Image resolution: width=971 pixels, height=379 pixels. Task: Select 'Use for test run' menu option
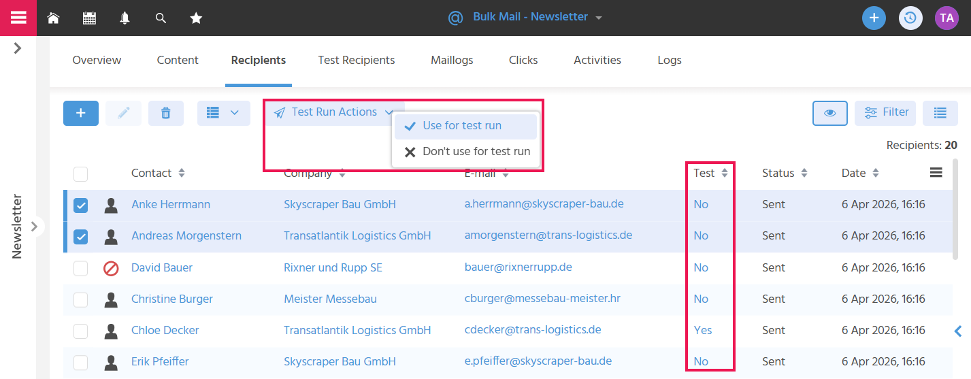point(465,126)
